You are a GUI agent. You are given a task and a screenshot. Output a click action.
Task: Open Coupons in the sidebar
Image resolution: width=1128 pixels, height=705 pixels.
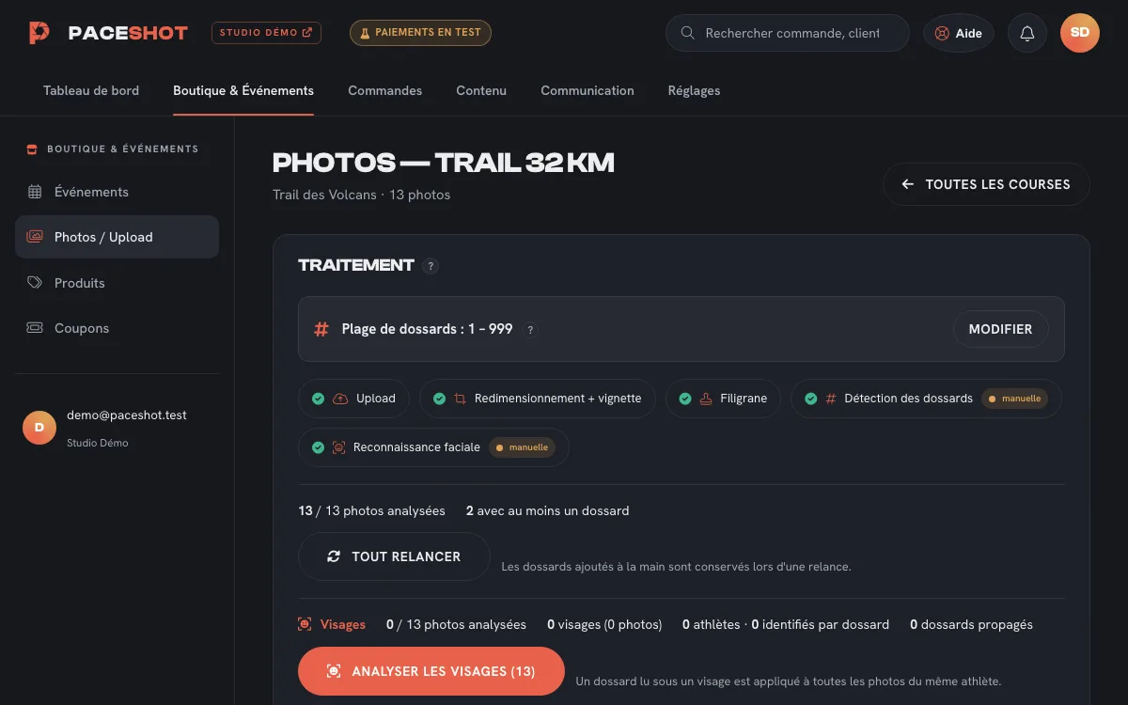pyautogui.click(x=117, y=328)
